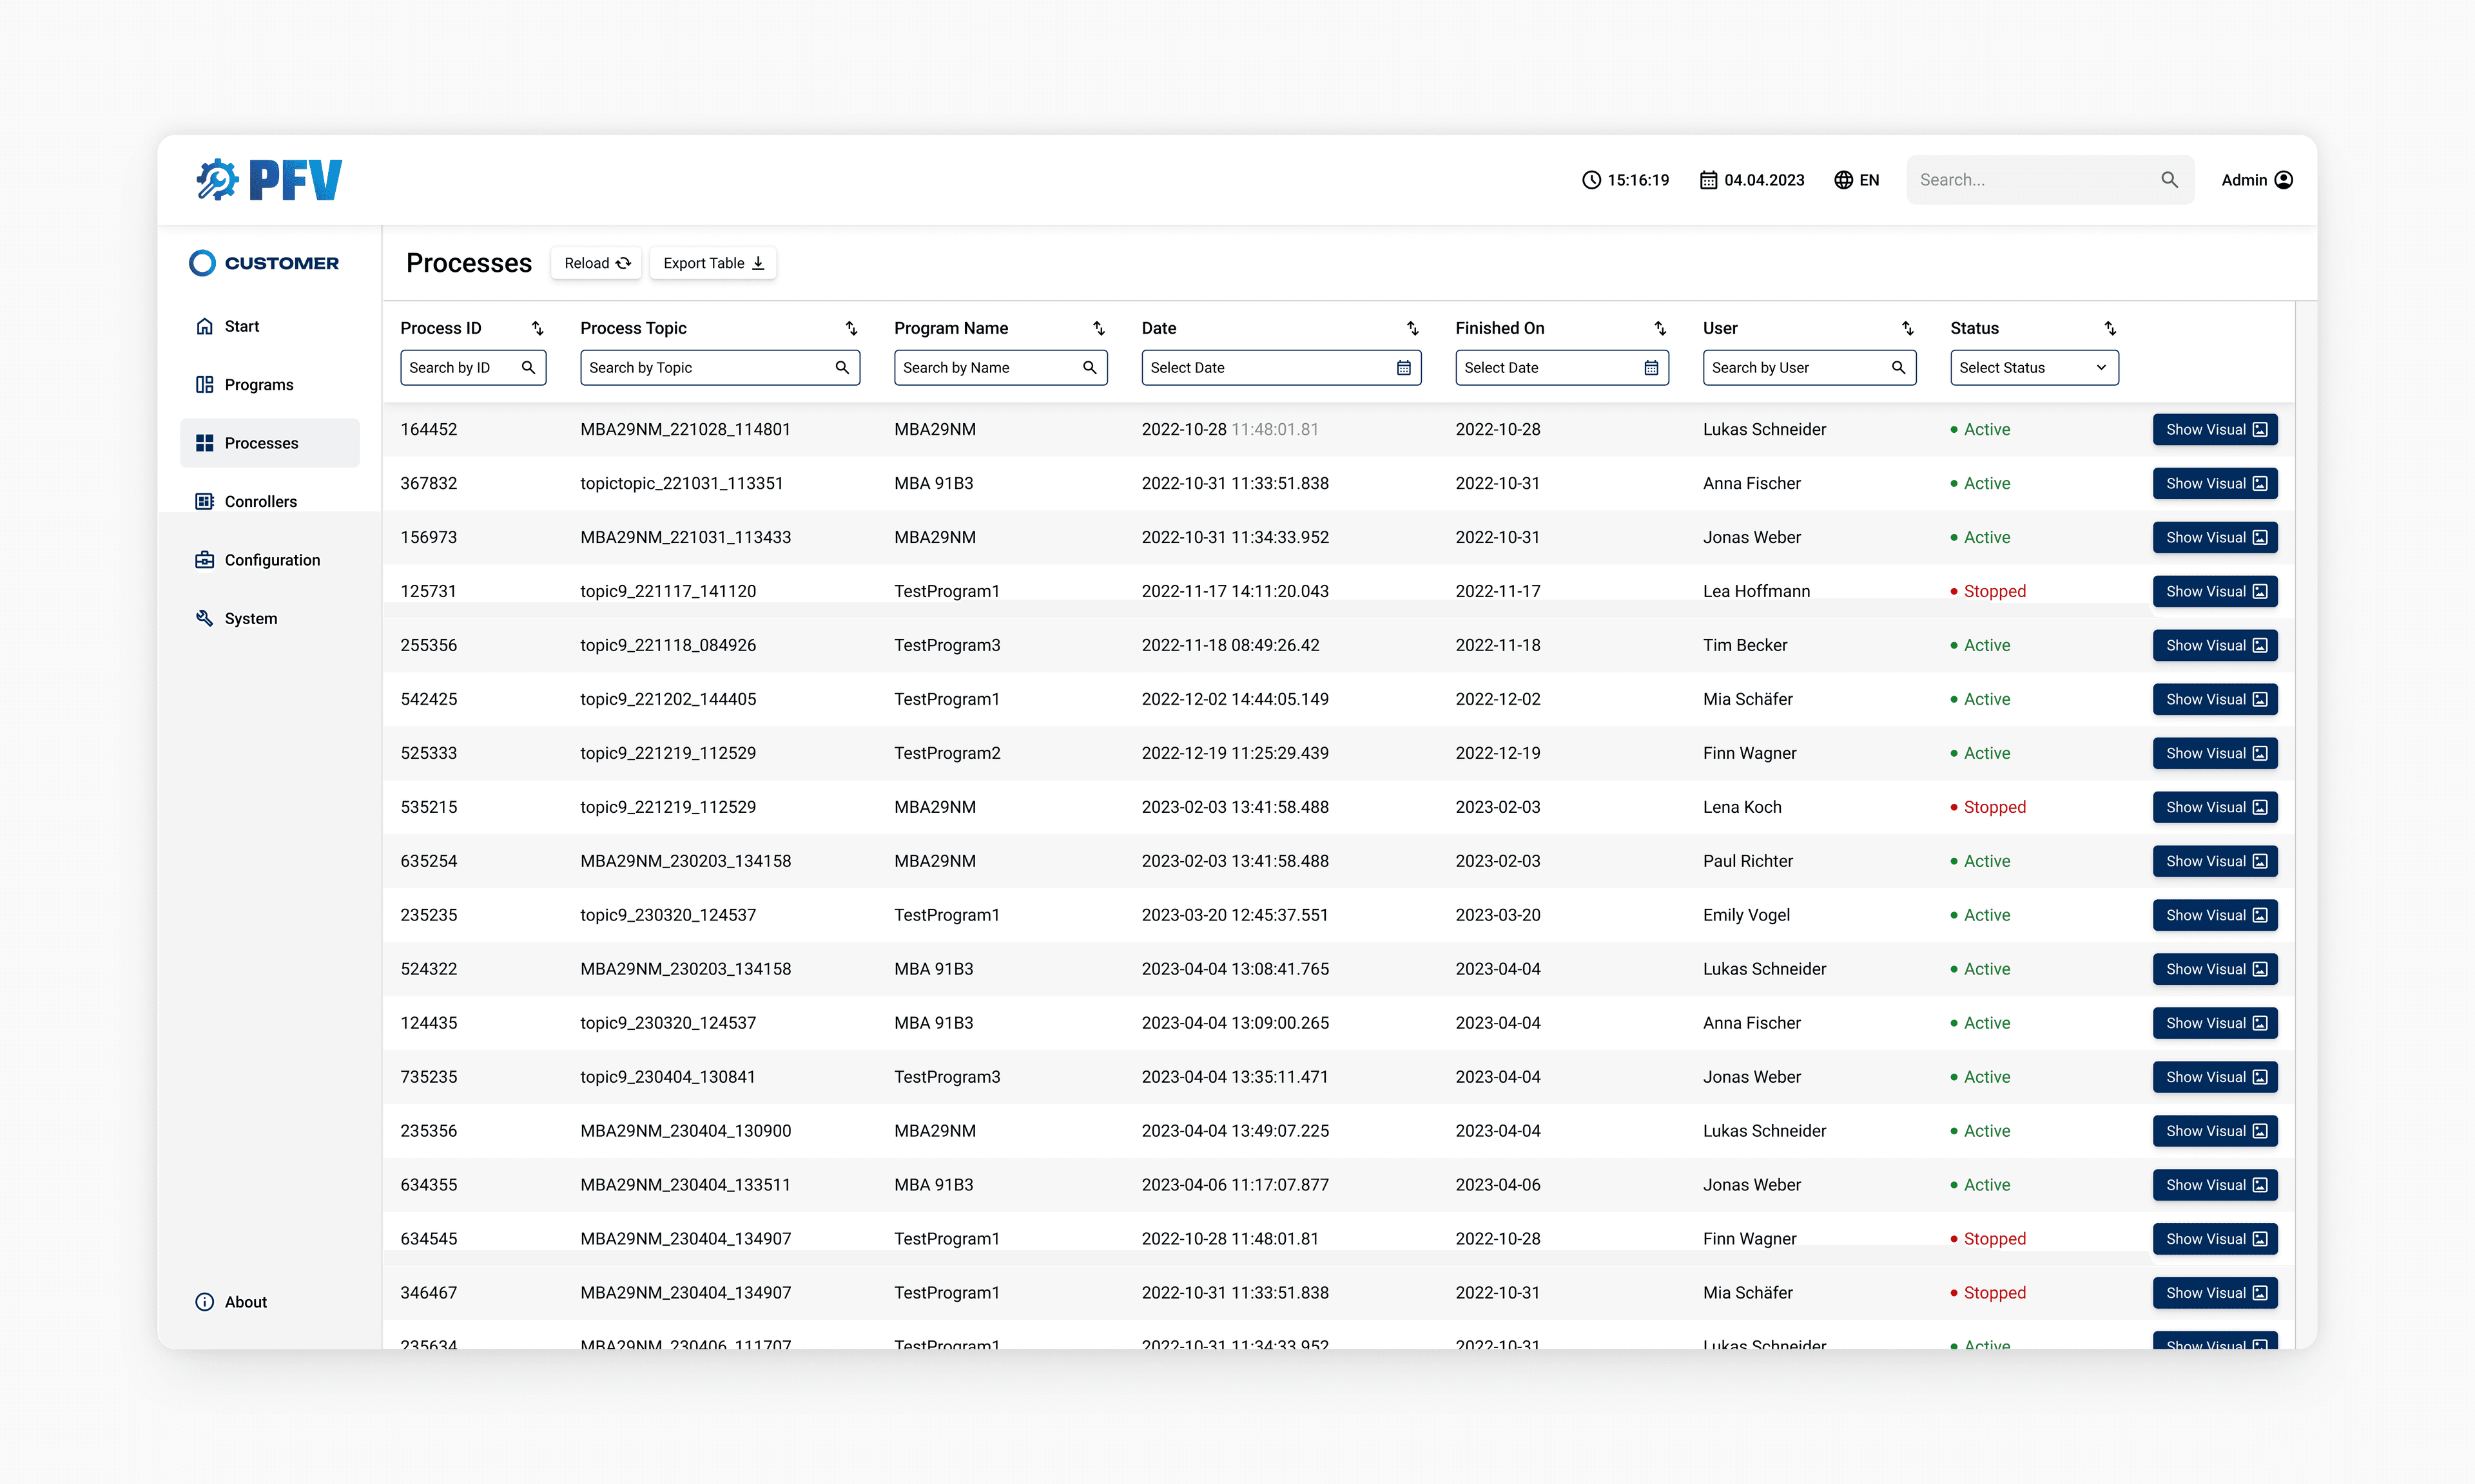This screenshot has width=2475, height=1484.
Task: Sort the table by Process Topic
Action: (x=851, y=328)
